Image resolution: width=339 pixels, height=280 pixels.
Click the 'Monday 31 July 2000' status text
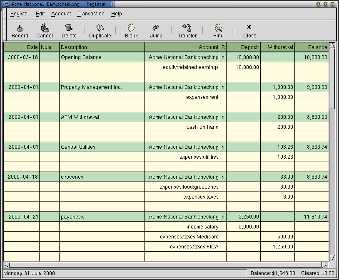pos(29,273)
